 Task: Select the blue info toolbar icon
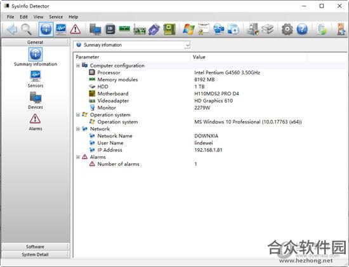[46, 29]
